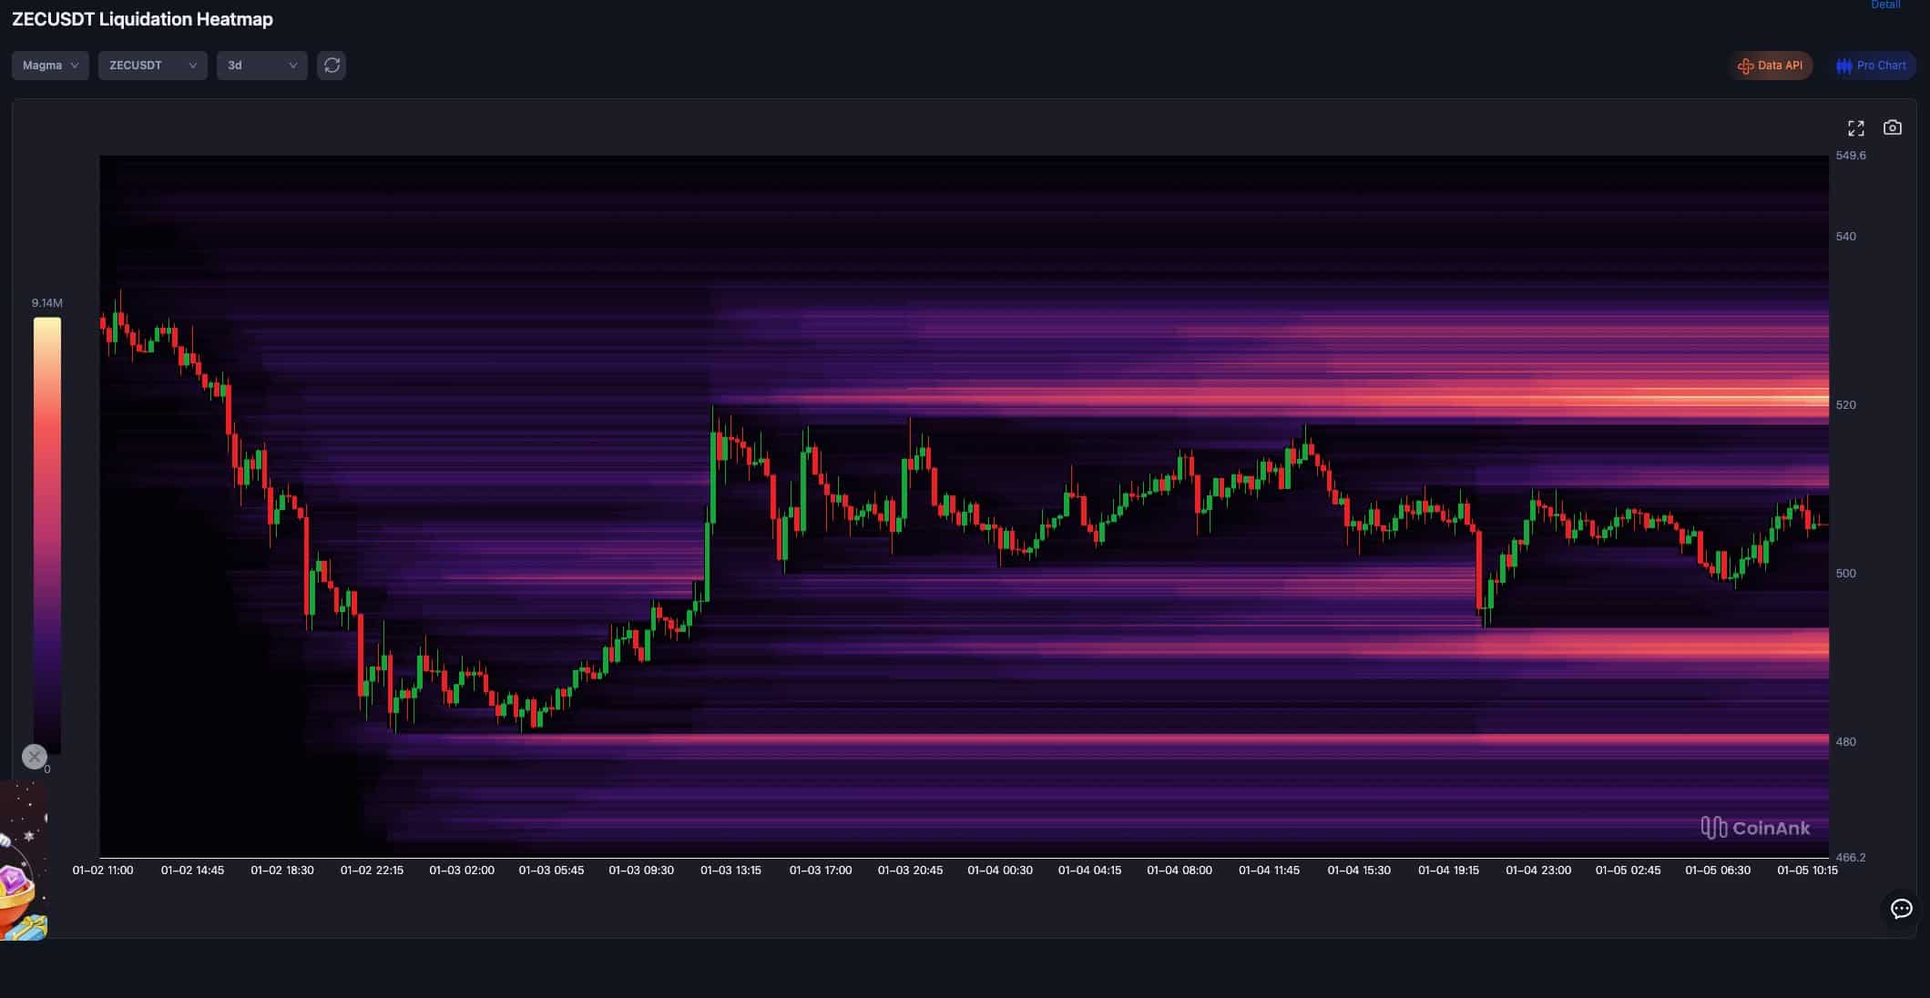Viewport: 1930px width, 998px height.
Task: Select the Pro Chart candlestick icon
Action: pos(1843,65)
